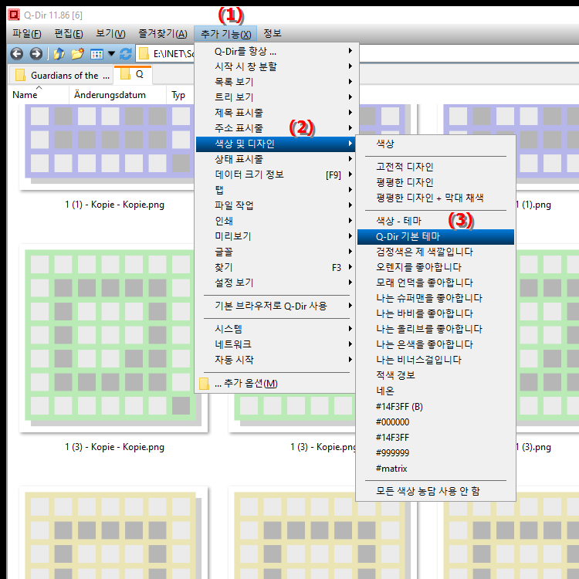Click the Forward navigation arrow

(36, 54)
